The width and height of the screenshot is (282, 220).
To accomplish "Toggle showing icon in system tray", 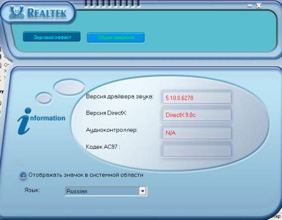I will (x=23, y=175).
